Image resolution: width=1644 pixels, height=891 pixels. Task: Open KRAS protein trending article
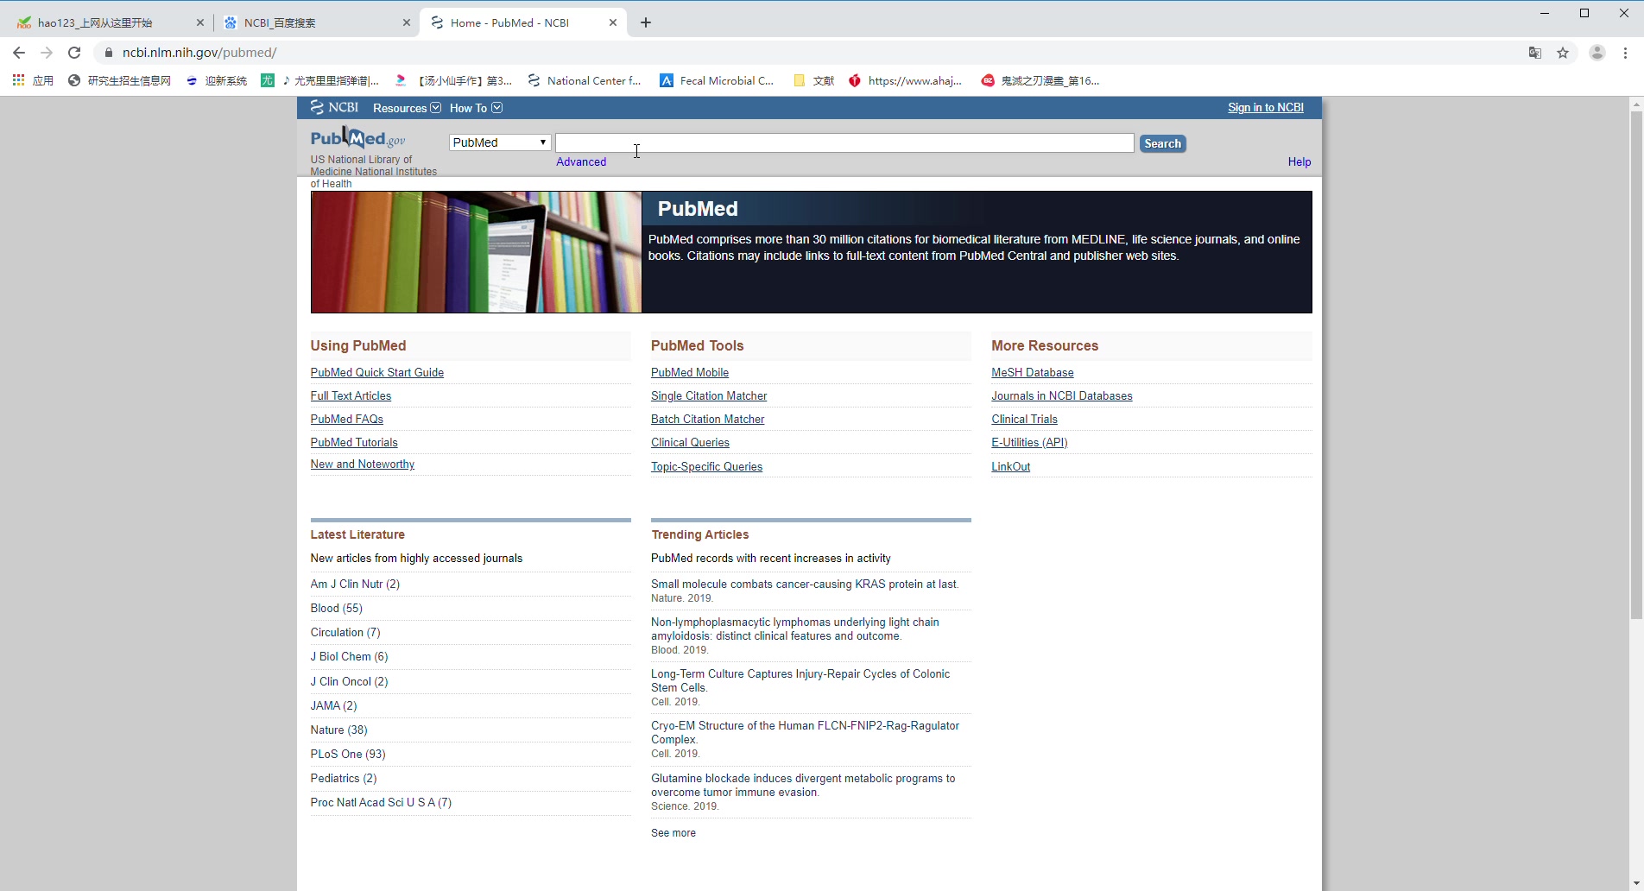pyautogui.click(x=805, y=584)
